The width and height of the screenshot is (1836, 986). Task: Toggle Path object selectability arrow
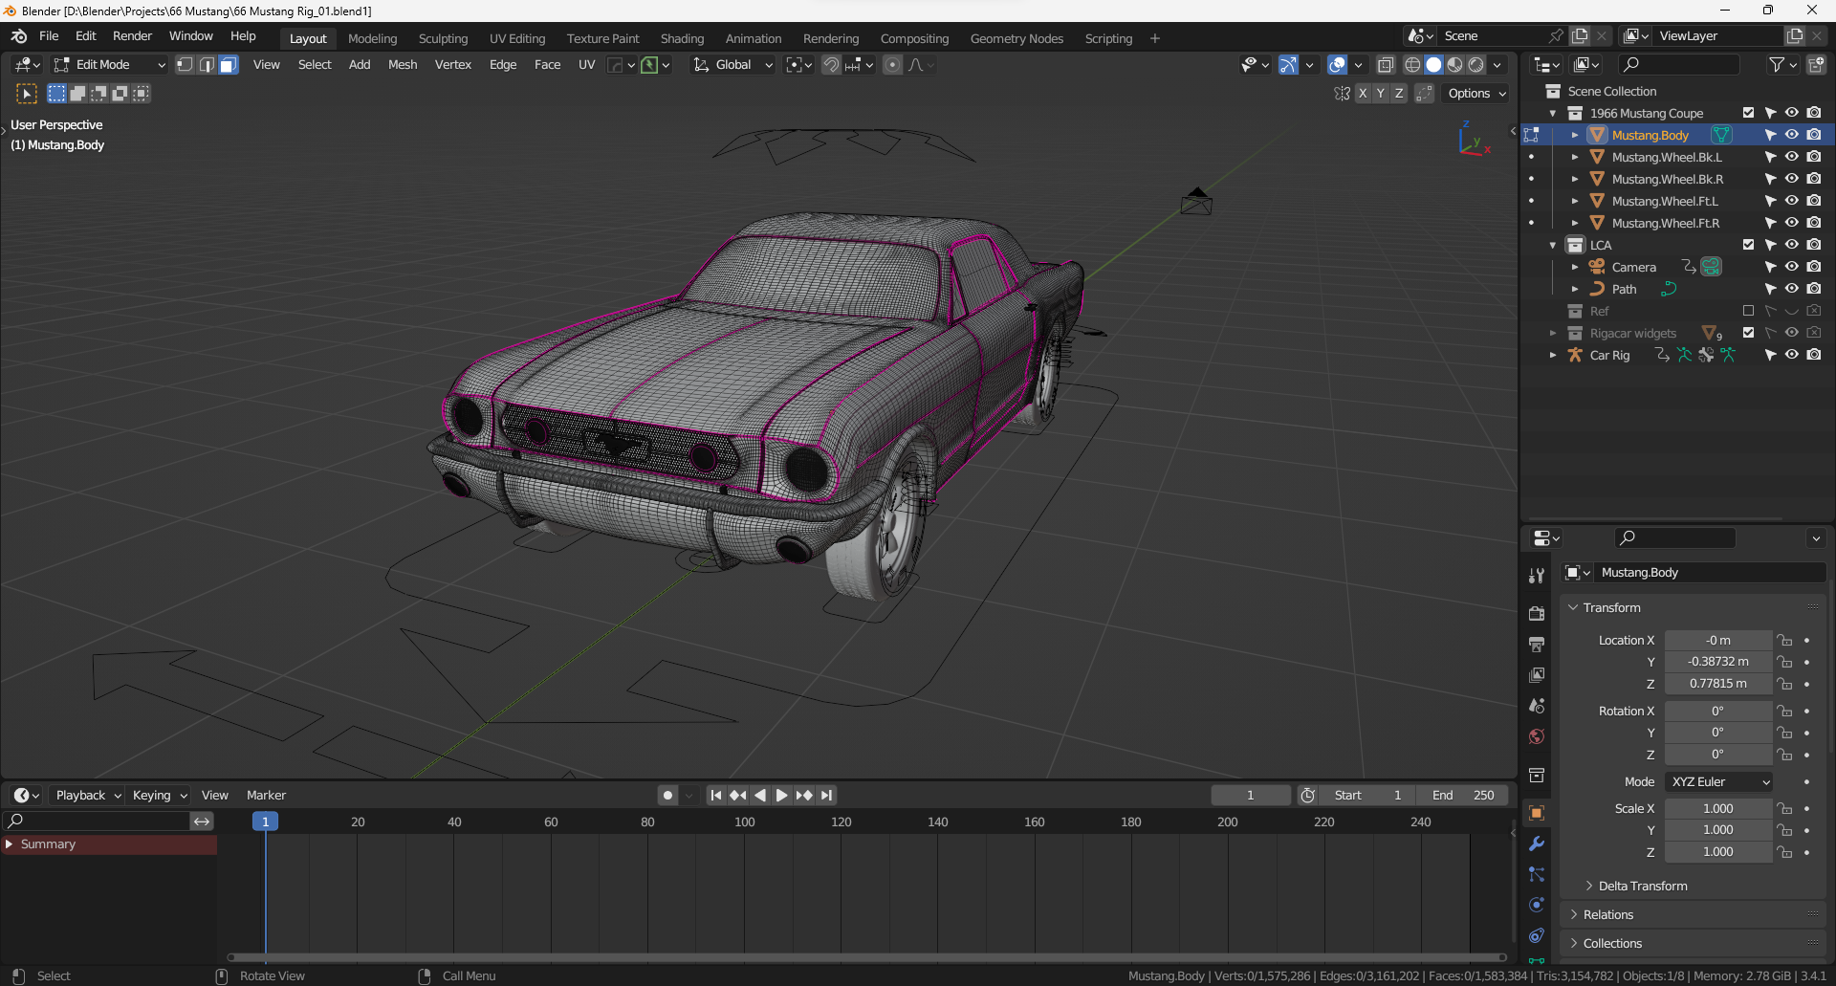(x=1770, y=289)
